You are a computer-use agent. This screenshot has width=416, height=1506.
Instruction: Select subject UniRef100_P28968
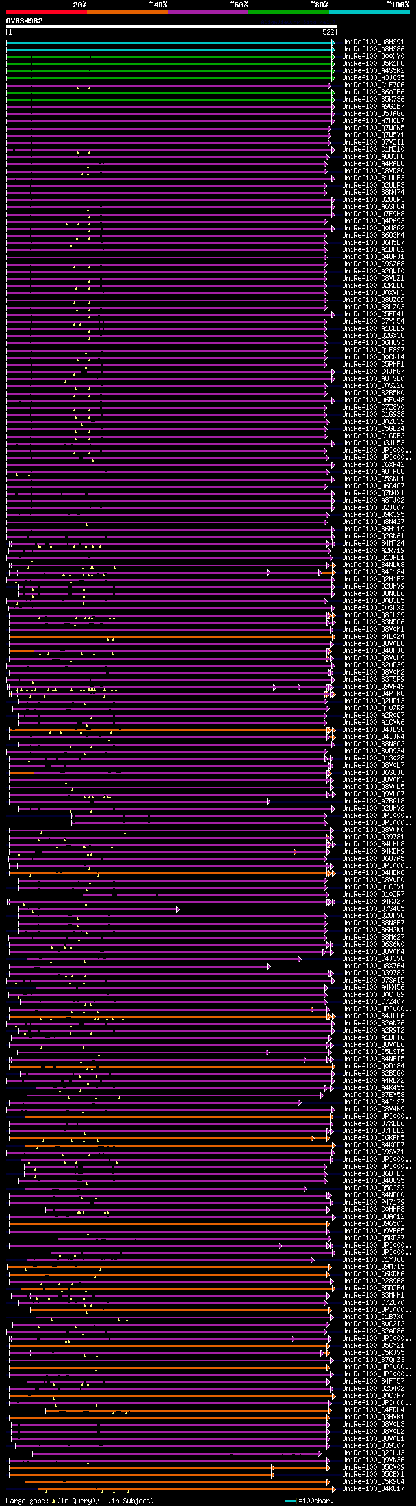click(x=373, y=1281)
